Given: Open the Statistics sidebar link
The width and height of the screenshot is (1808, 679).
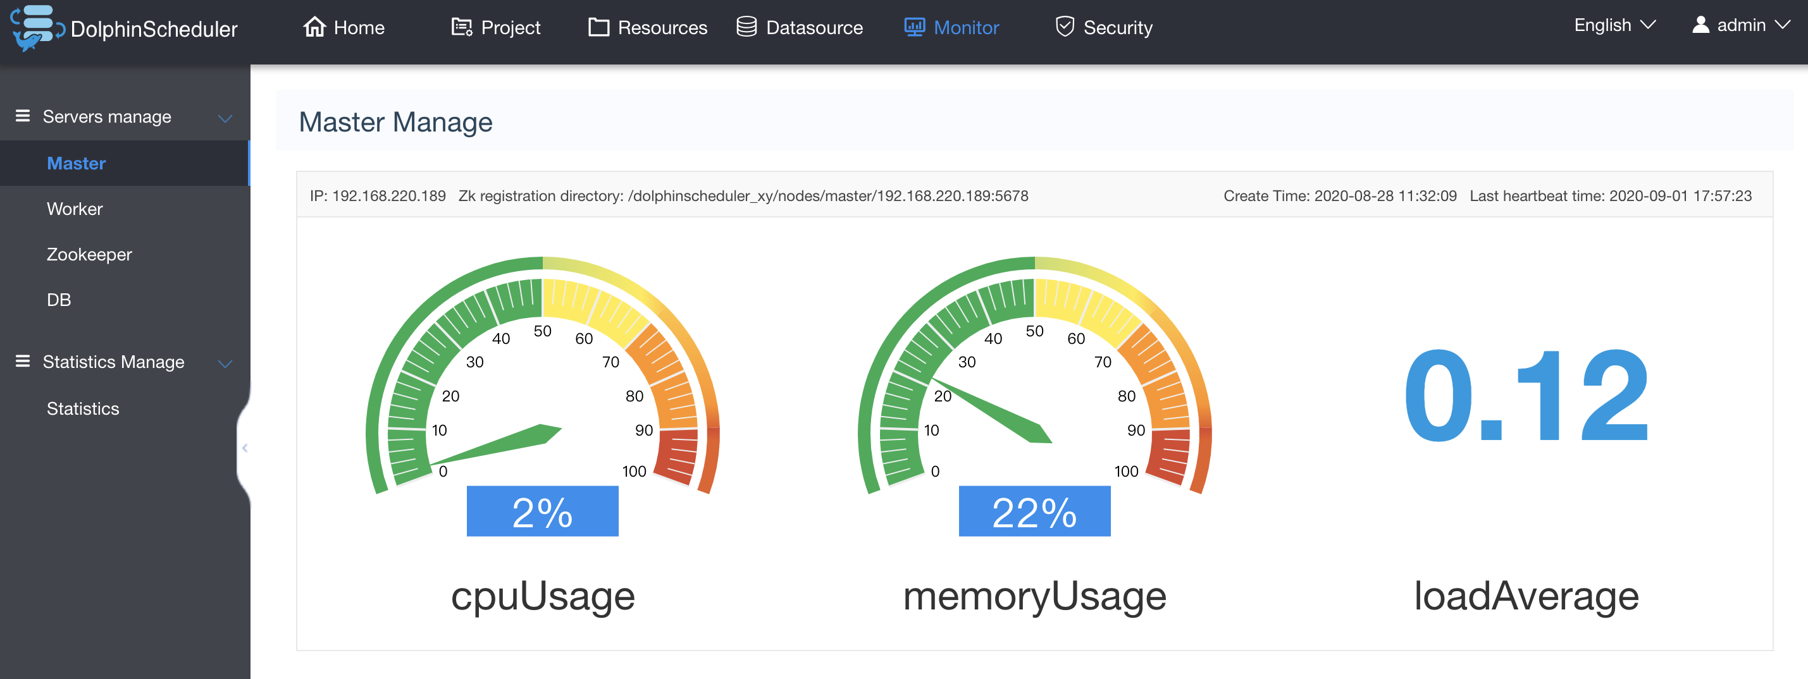Looking at the screenshot, I should click(83, 408).
